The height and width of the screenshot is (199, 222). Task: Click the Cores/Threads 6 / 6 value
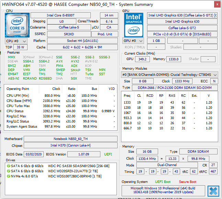[x=109, y=22]
